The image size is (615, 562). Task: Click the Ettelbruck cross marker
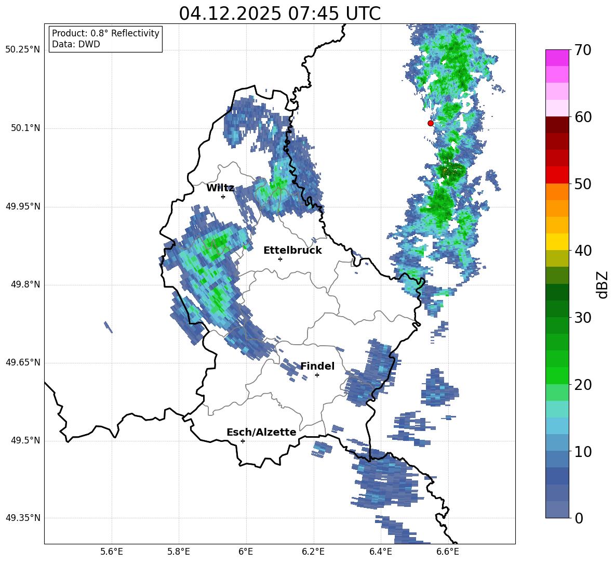(280, 259)
